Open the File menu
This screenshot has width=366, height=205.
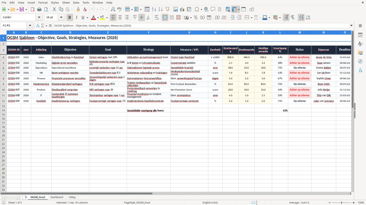click(x=4, y=2)
